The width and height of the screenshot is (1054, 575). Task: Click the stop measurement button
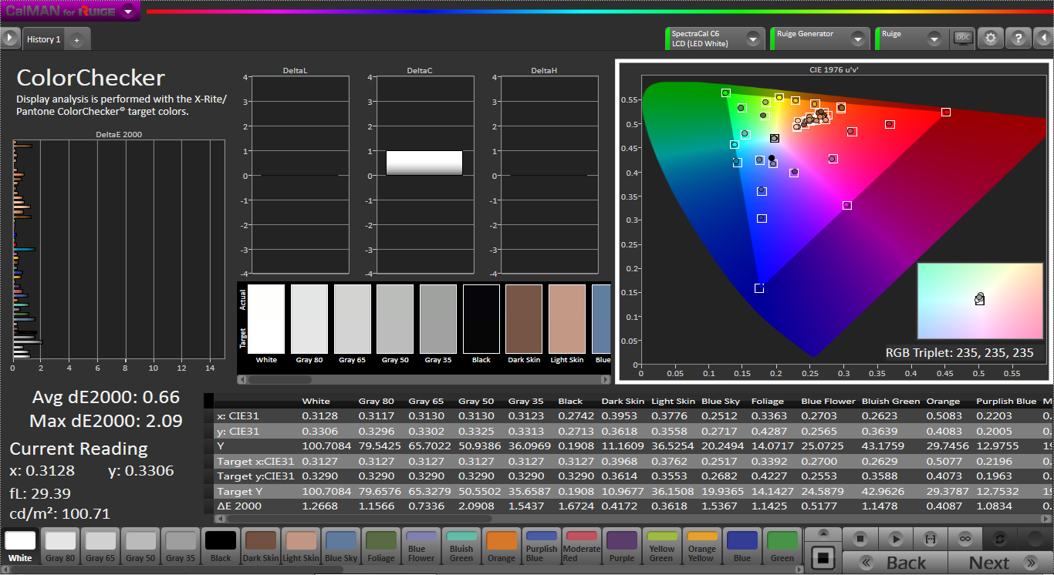(x=860, y=539)
